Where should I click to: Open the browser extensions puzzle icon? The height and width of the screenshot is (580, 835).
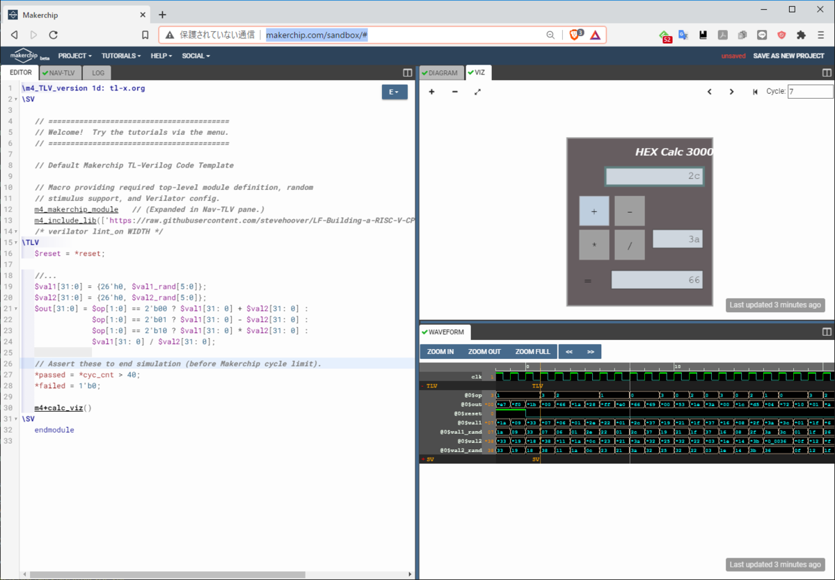point(801,34)
